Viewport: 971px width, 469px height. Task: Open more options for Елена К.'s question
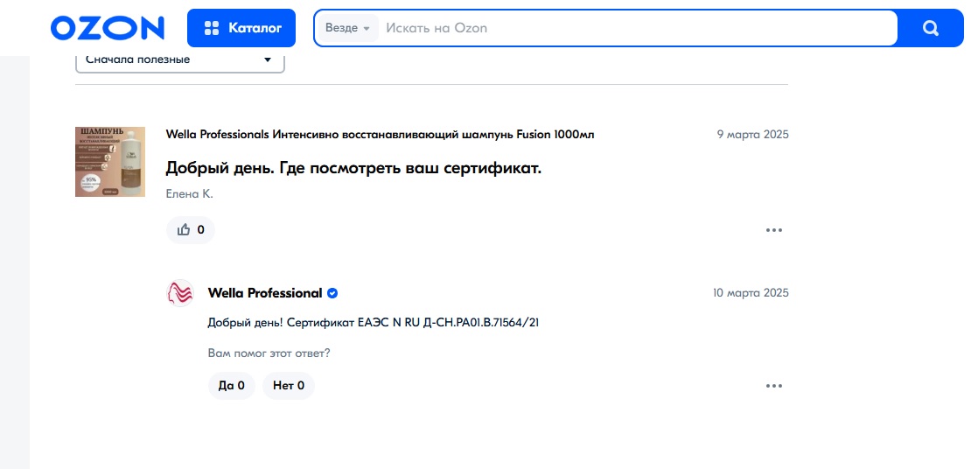(x=774, y=230)
